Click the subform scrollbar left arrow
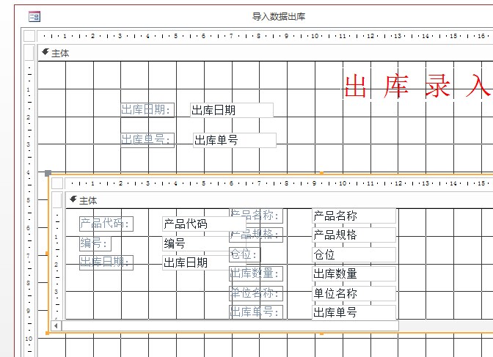Image resolution: width=493 pixels, height=357 pixels. pos(56,325)
